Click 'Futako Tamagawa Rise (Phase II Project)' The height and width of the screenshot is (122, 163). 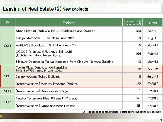(x=47, y=98)
